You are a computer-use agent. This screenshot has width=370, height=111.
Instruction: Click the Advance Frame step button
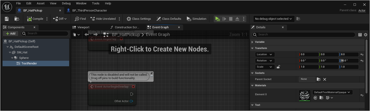pos(224,19)
